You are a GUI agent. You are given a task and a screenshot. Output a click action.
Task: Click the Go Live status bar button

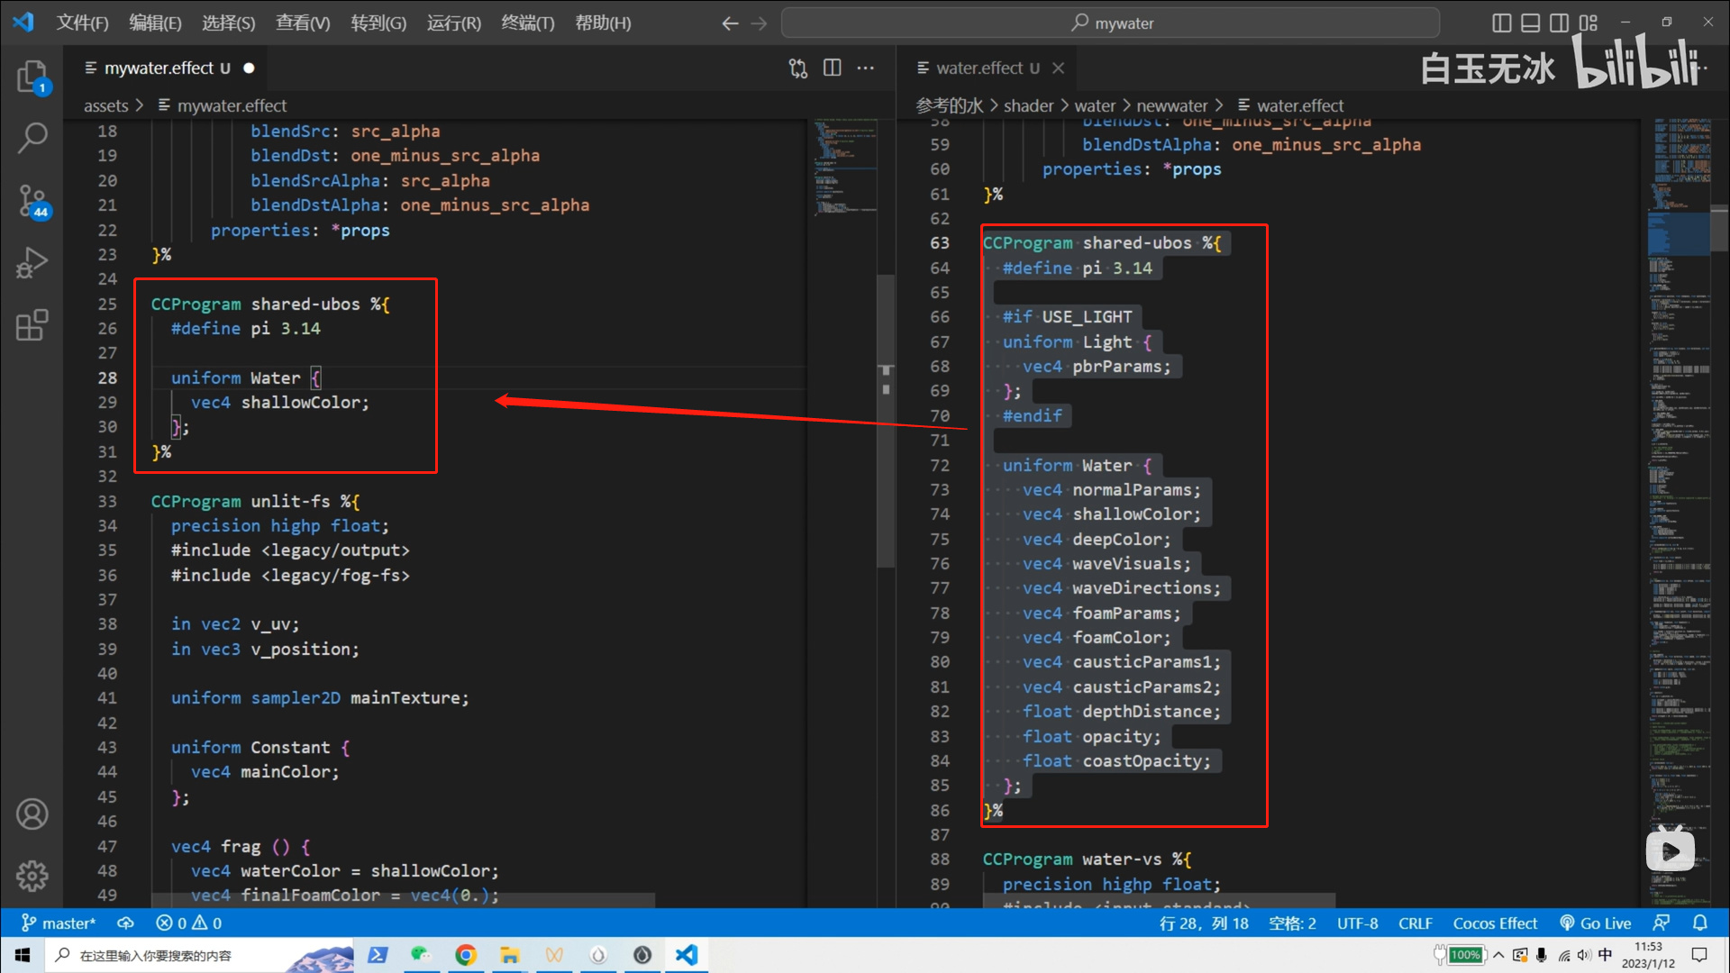coord(1596,923)
